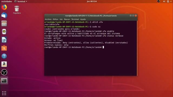This screenshot has height=97, width=173.
Task: Open Firefox from the dock
Action: [x=4, y=7]
